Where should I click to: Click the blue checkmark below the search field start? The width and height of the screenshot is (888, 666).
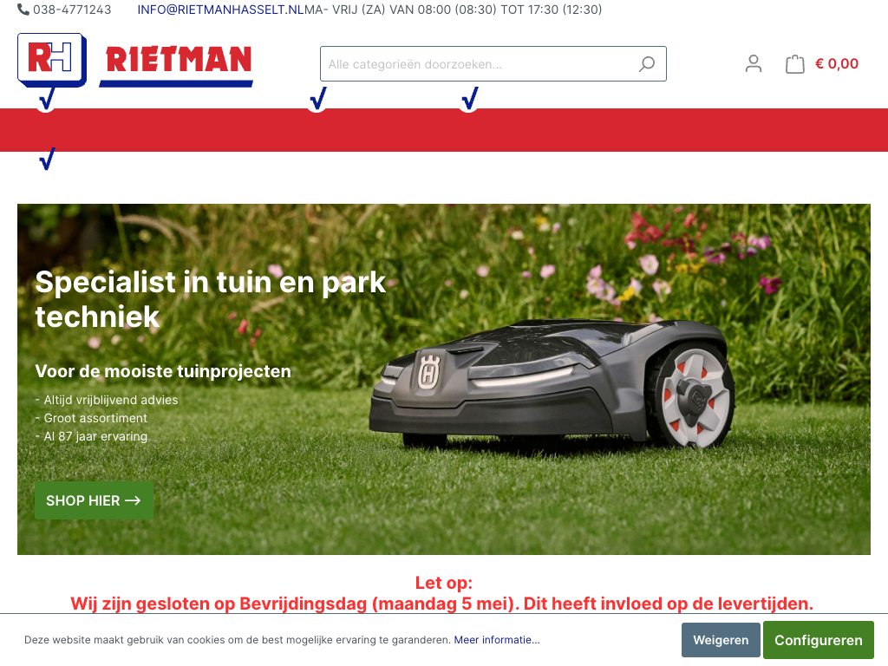[318, 99]
